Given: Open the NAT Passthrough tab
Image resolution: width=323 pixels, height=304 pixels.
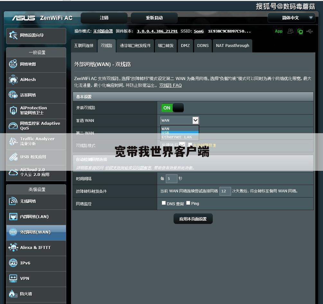Looking at the screenshot, I should point(233,46).
